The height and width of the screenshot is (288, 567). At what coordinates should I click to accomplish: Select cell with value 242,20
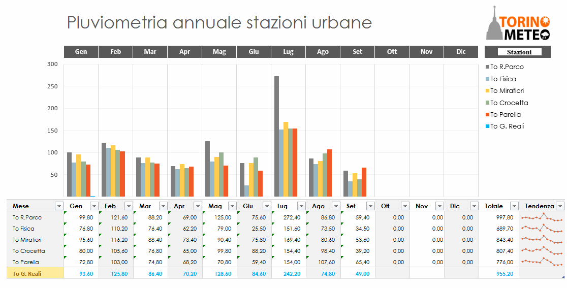[289, 274]
